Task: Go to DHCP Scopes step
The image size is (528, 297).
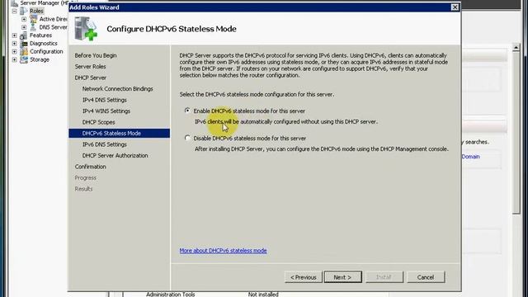Action: (x=99, y=122)
